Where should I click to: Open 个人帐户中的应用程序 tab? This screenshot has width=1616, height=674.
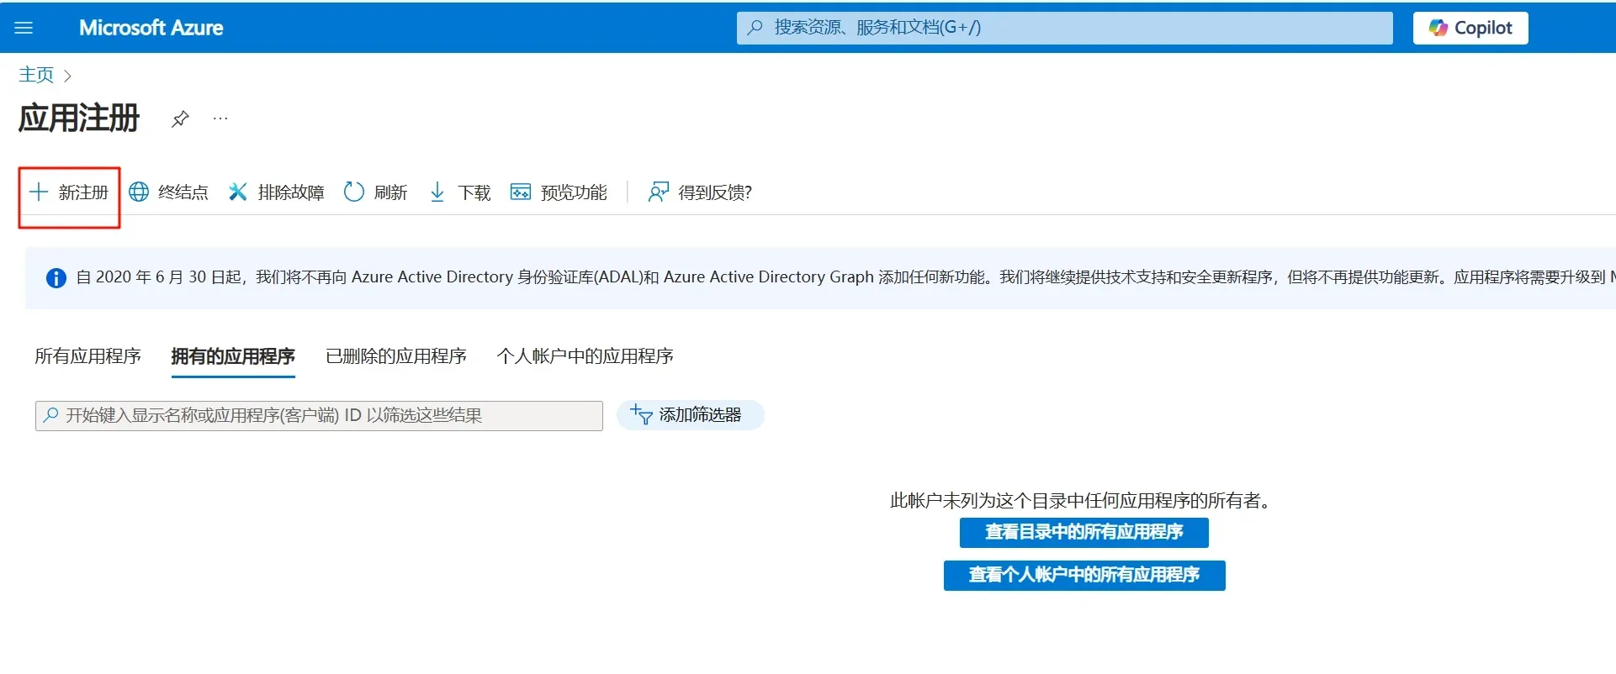point(585,356)
